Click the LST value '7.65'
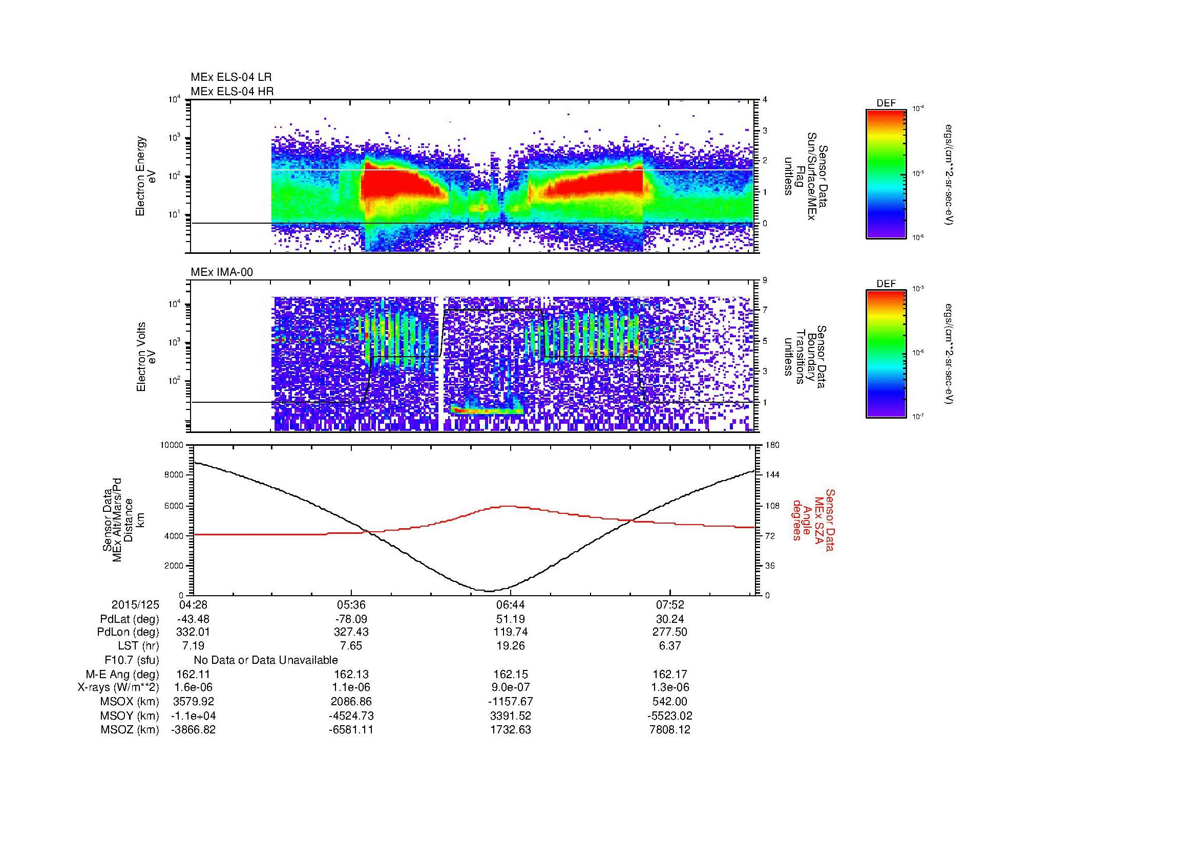 [x=351, y=646]
